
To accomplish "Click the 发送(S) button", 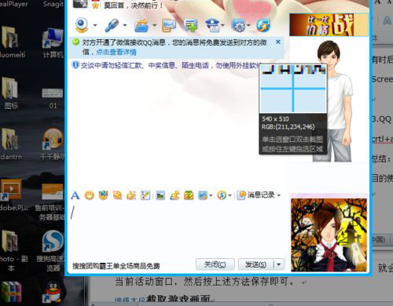I will (255, 264).
